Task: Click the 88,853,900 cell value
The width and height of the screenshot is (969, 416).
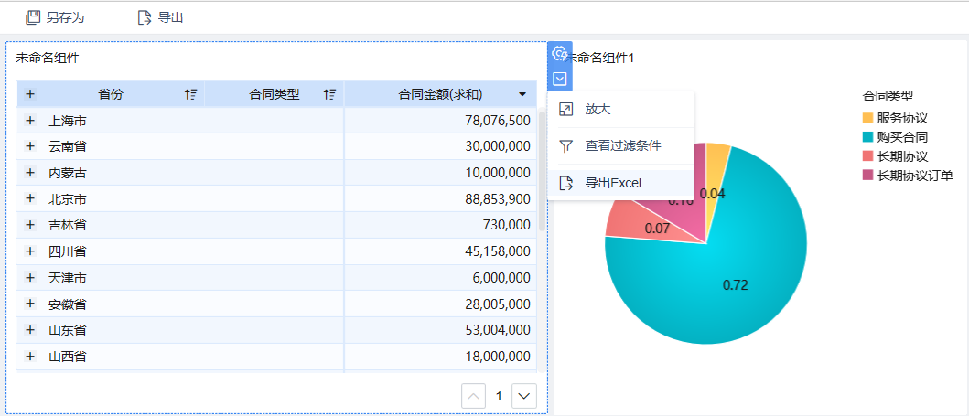Action: (x=498, y=198)
